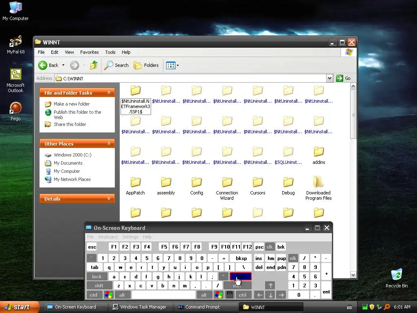Viewport: 417px width, 313px height.
Task: Open Microsoft Outlook desktop icon
Action: click(x=15, y=81)
